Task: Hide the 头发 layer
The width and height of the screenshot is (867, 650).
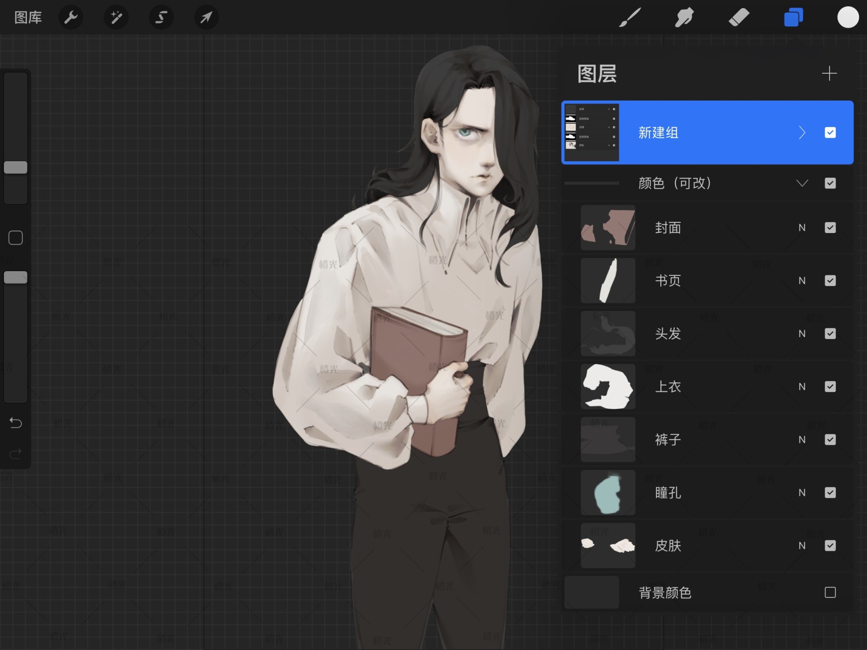Action: coord(830,334)
